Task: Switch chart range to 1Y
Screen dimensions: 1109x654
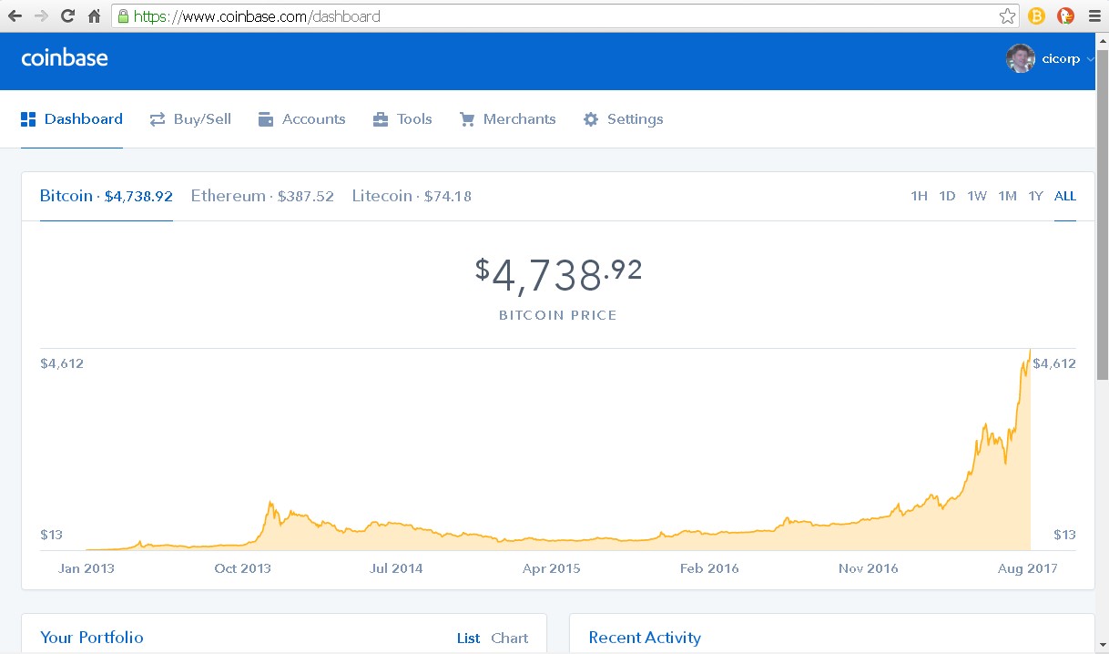Action: [x=1035, y=196]
